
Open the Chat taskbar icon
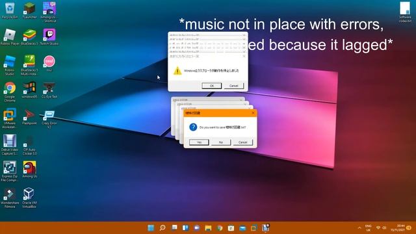tap(196, 228)
